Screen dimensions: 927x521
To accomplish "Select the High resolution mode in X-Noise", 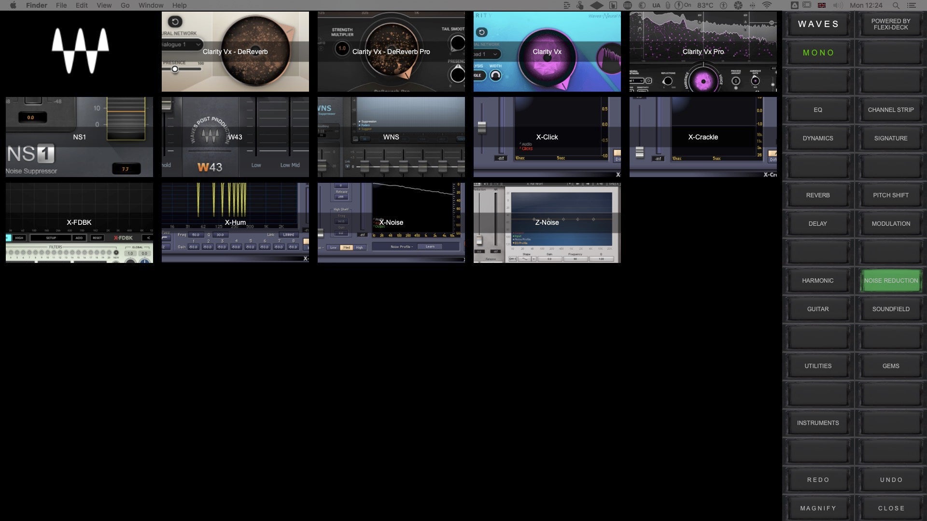I will pos(360,247).
